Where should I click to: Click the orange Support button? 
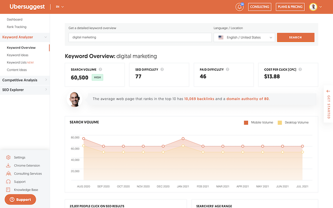pos(20,199)
